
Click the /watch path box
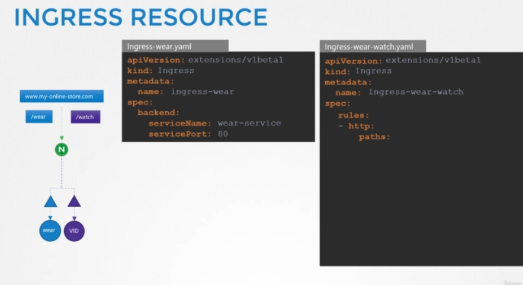pos(85,117)
